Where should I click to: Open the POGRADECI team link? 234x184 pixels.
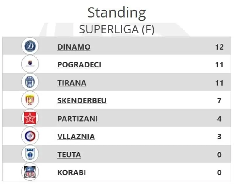click(x=79, y=65)
